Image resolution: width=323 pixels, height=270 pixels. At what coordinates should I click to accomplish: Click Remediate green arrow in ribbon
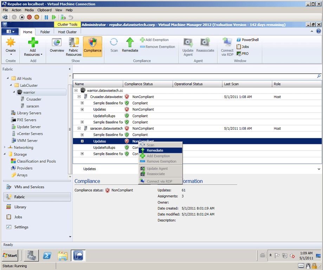(x=130, y=42)
